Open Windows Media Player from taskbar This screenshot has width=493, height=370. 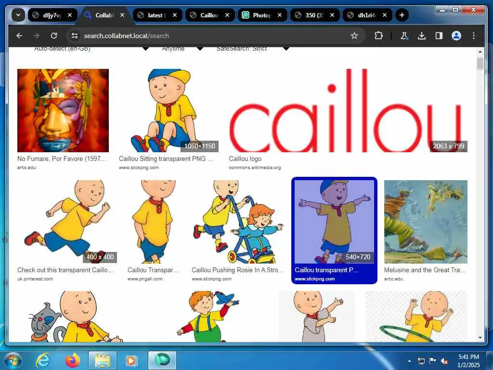131,360
